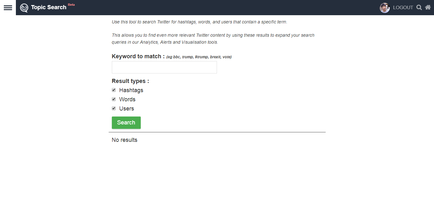Focus the Keyword to match input field
This screenshot has width=434, height=208.
tap(164, 67)
